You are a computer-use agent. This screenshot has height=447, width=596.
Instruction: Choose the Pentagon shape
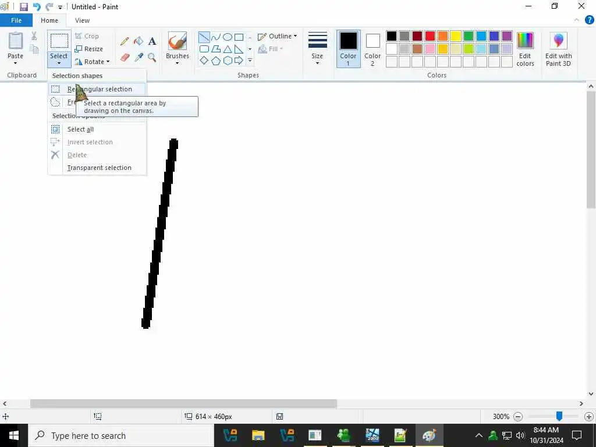click(216, 61)
